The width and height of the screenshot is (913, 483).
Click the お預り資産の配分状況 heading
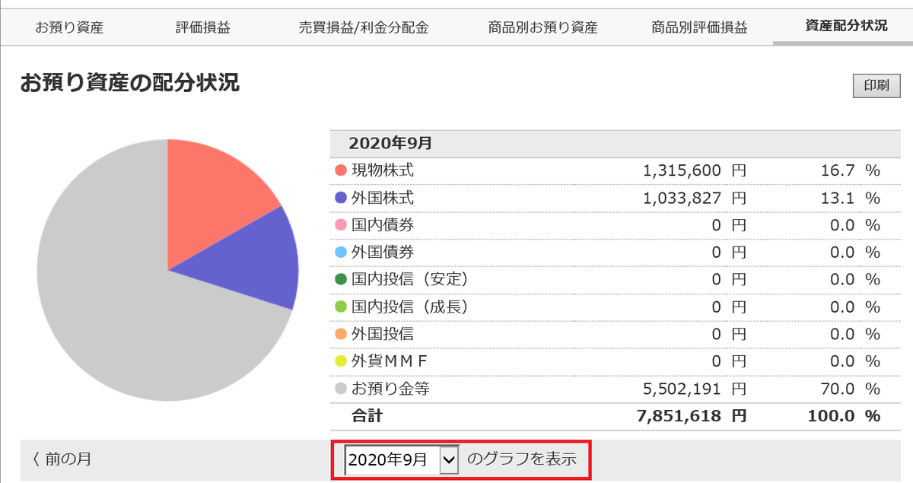coord(130,84)
